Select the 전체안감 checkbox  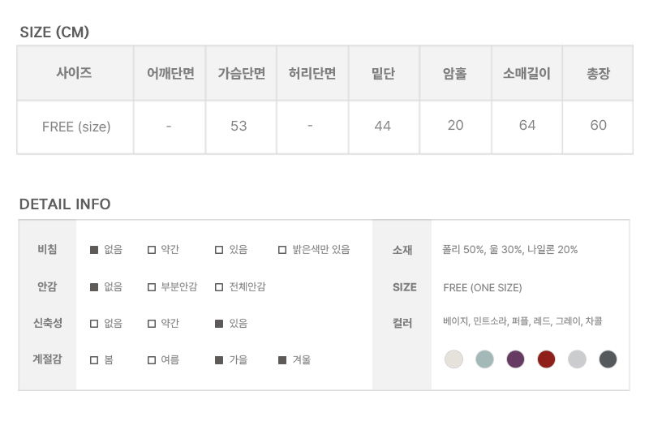pos(219,286)
